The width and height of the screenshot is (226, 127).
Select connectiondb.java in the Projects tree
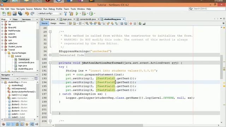[x=26, y=62]
